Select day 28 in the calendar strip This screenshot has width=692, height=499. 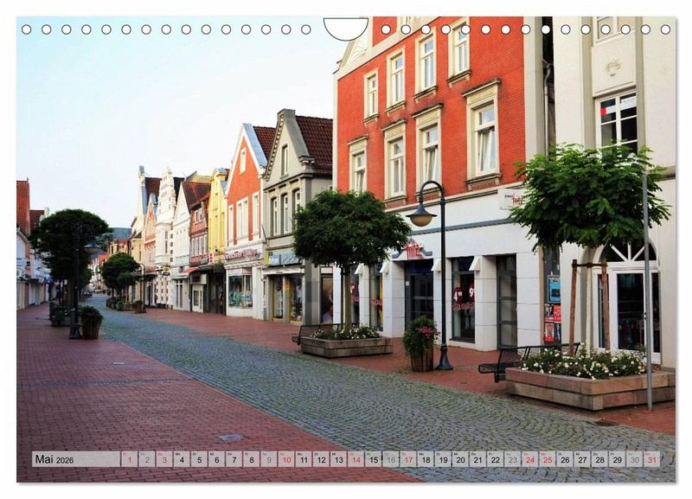[x=599, y=459]
